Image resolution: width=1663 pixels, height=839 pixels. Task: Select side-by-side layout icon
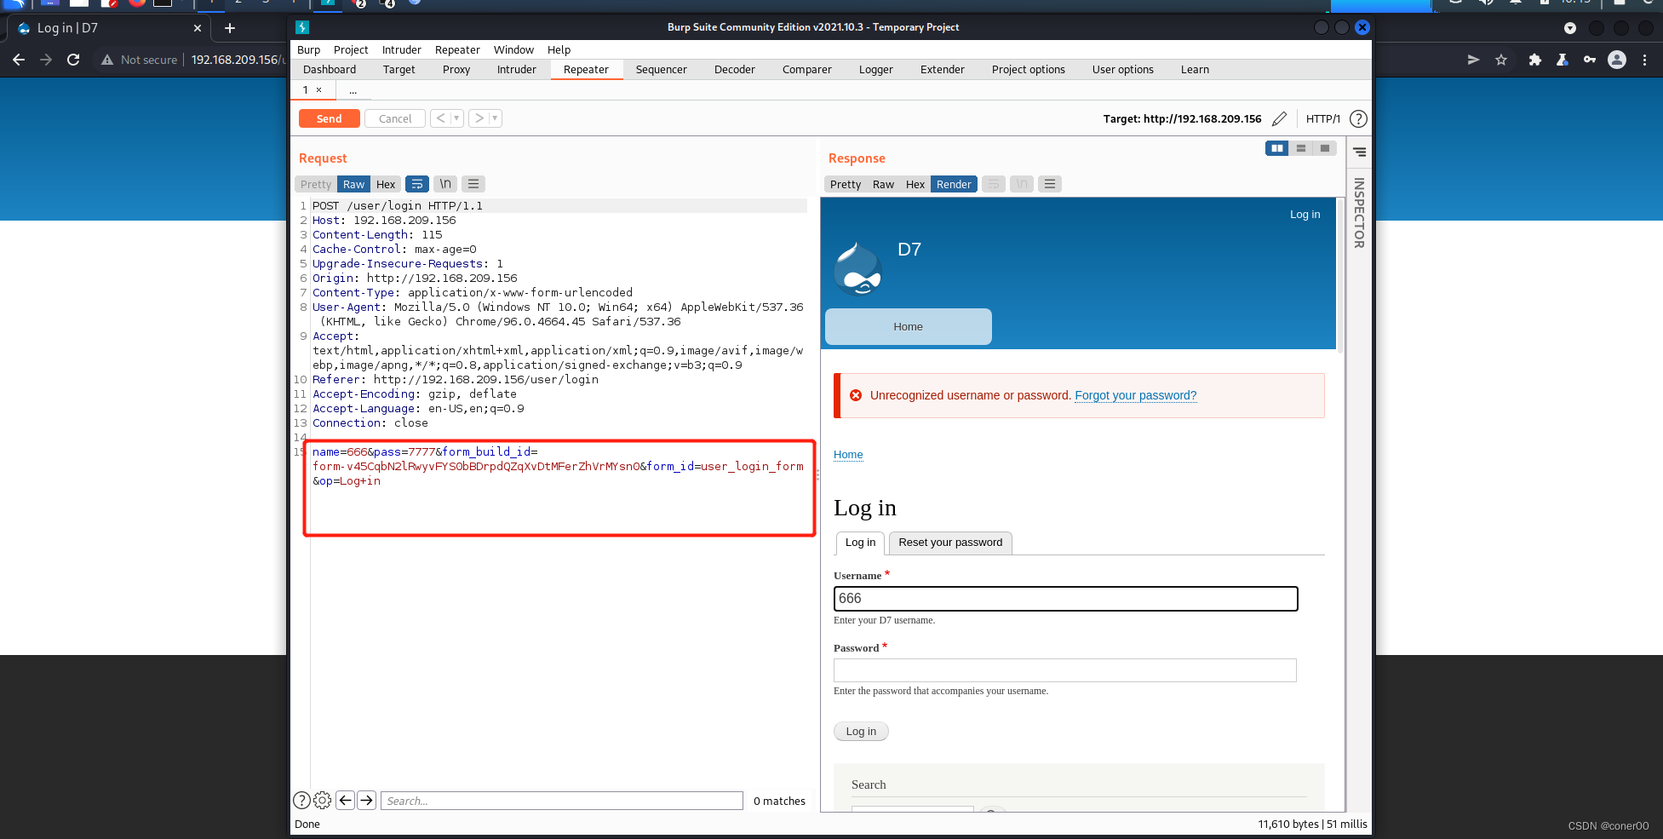tap(1277, 148)
